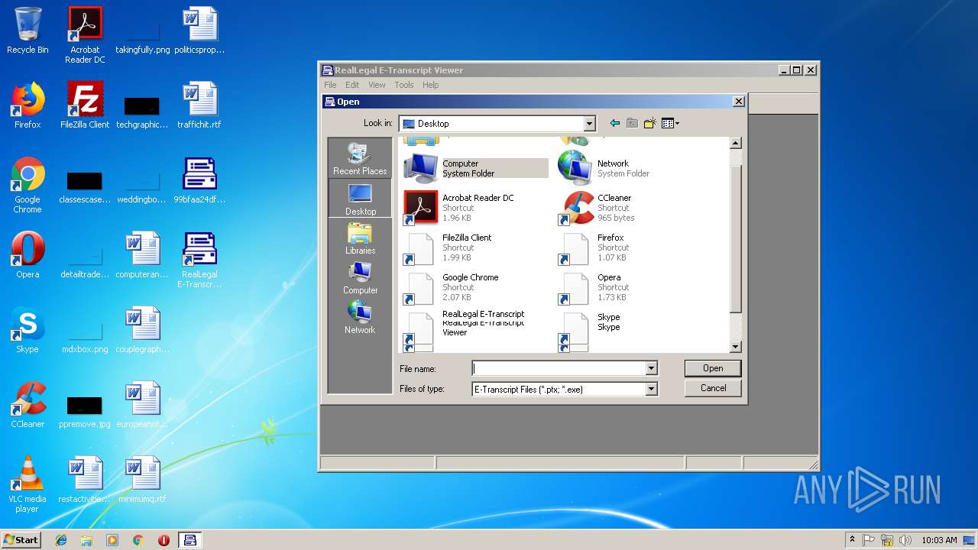978x550 pixels.
Task: Select politicsprop document on desktop
Action: [x=199, y=31]
